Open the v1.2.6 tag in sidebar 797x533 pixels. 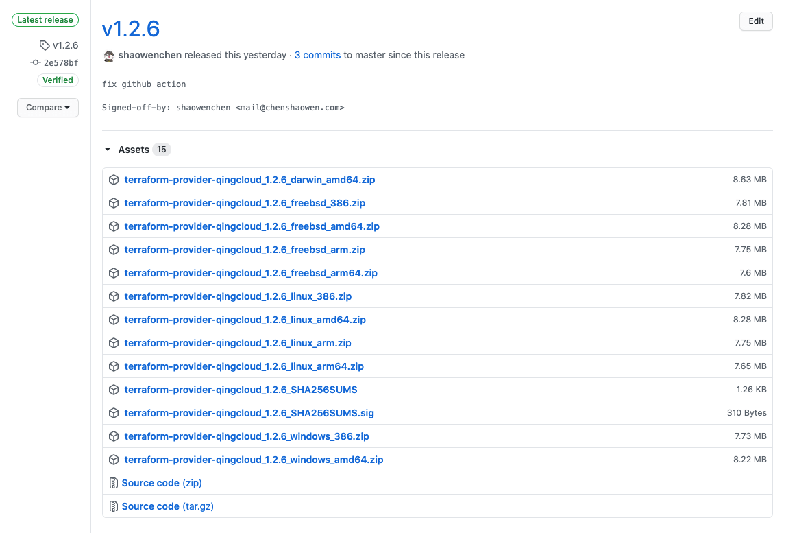(x=66, y=45)
